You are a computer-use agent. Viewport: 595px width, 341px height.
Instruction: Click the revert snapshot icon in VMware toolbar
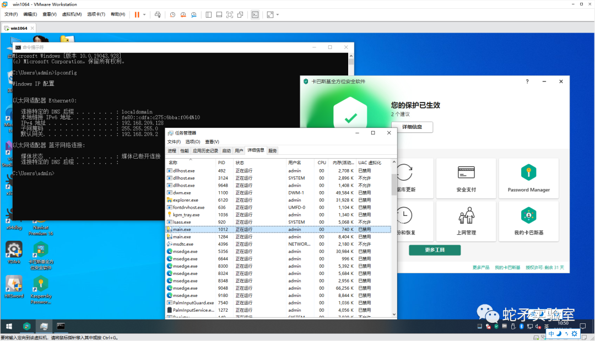tap(183, 15)
